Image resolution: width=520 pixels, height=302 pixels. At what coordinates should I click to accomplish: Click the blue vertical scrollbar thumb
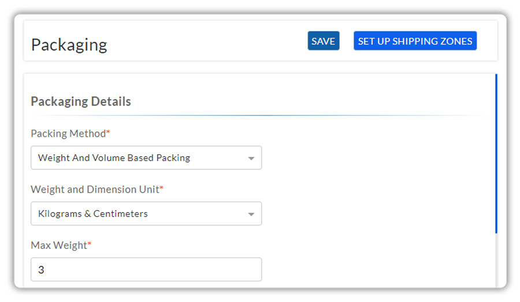(x=496, y=154)
